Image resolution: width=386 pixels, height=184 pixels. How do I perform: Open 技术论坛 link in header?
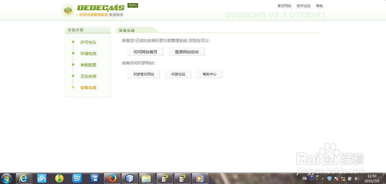pos(303,6)
